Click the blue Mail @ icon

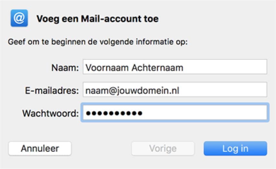(19, 18)
